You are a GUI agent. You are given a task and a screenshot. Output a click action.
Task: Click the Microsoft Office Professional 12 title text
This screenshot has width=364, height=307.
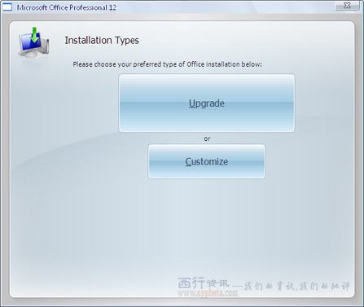click(67, 7)
